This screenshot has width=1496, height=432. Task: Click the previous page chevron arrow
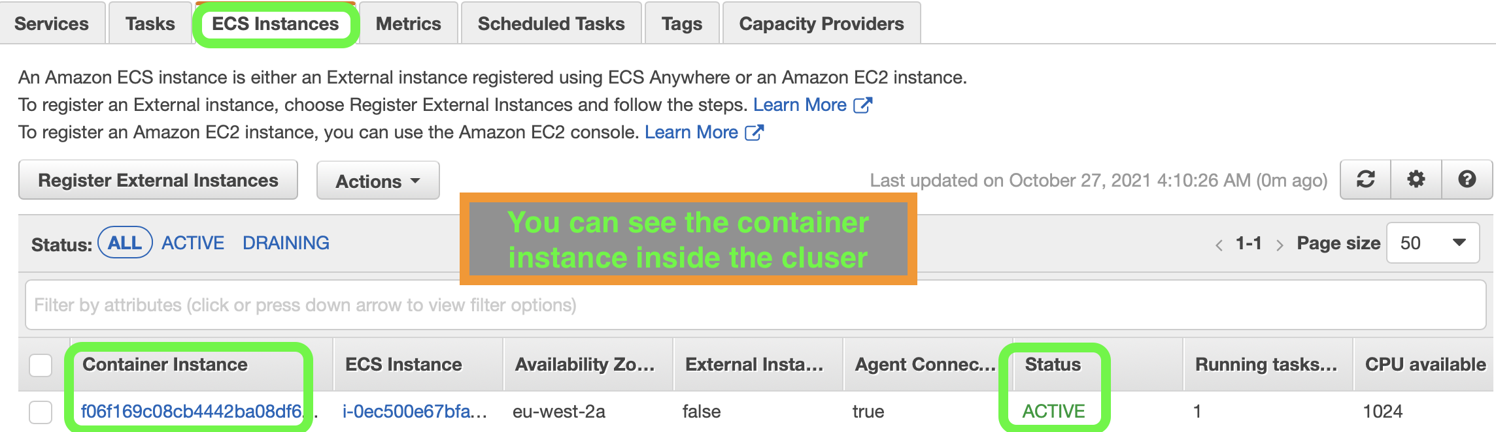tap(1220, 243)
